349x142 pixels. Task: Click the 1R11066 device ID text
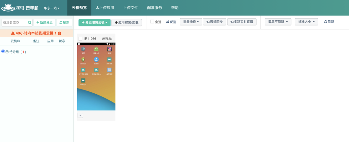[90, 39]
